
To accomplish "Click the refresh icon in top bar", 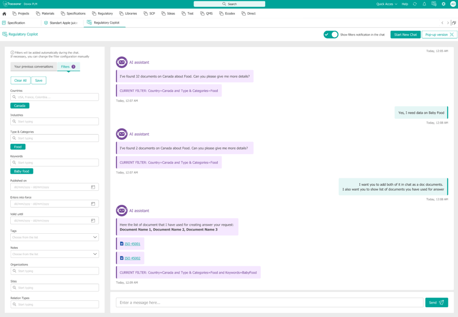I will click(415, 4).
